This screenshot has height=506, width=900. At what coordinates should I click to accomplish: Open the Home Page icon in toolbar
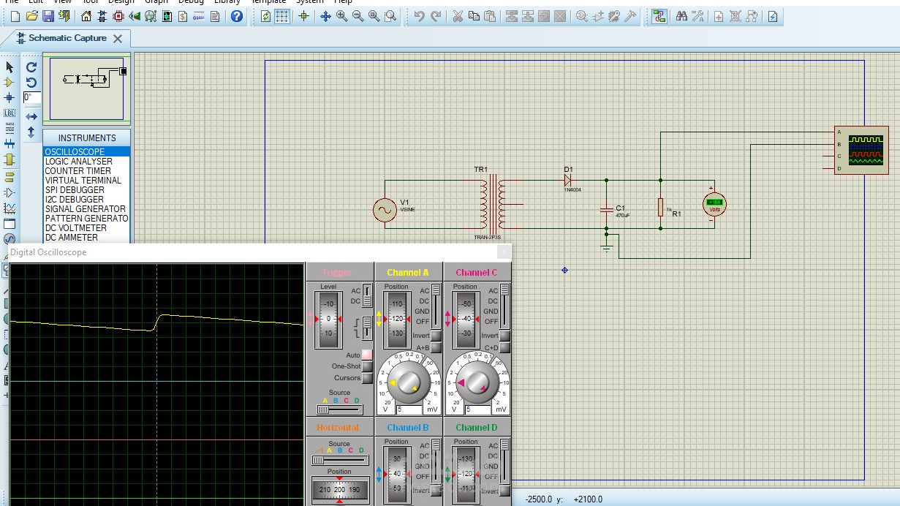(87, 16)
